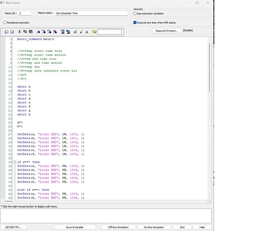Check the Use execution condition box
This screenshot has width=269, height=231.
pyautogui.click(x=135, y=13)
